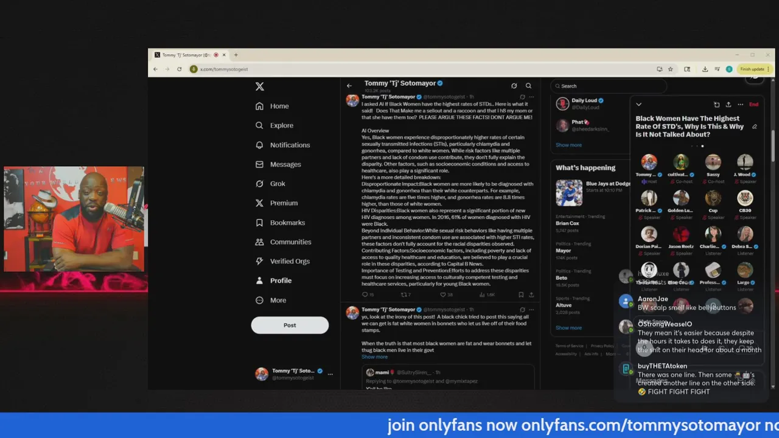The width and height of the screenshot is (779, 438).
Task: Reload the page in the browser
Action: coord(179,69)
